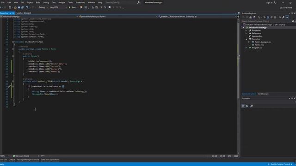The height and width of the screenshot is (166, 296).
Task: Collapse the namespace code block
Action: point(13,42)
